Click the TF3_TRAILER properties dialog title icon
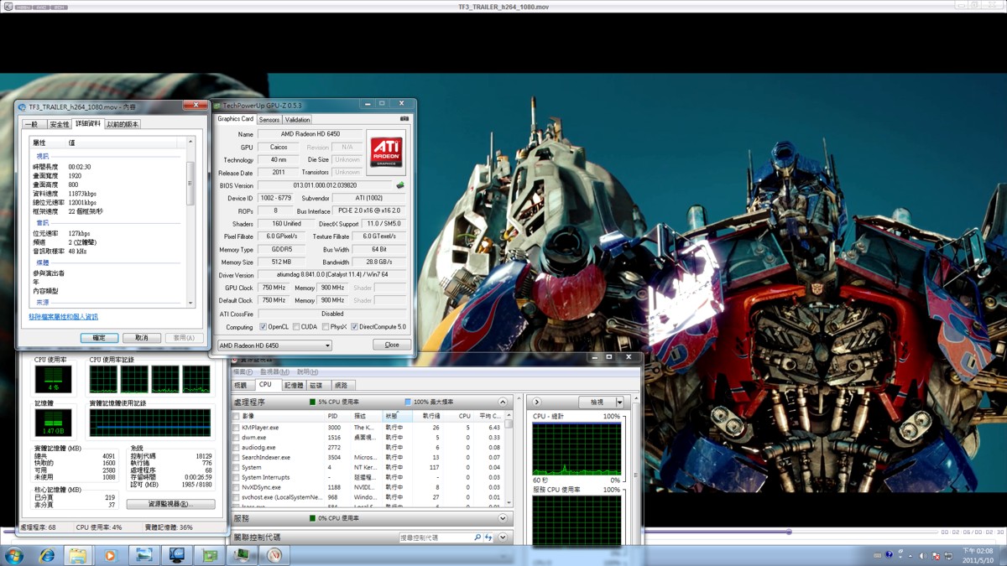Viewport: 1007px width, 566px height. coord(22,107)
